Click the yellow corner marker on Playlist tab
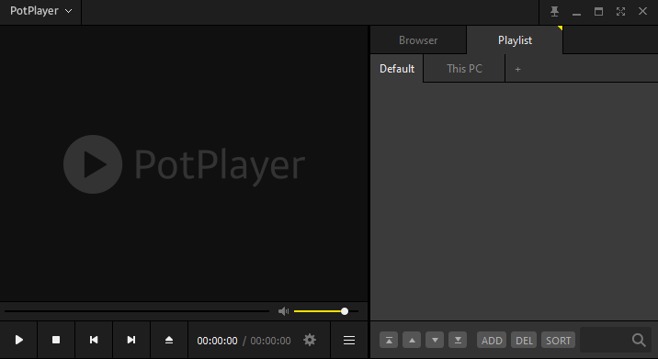The image size is (658, 359). click(561, 28)
